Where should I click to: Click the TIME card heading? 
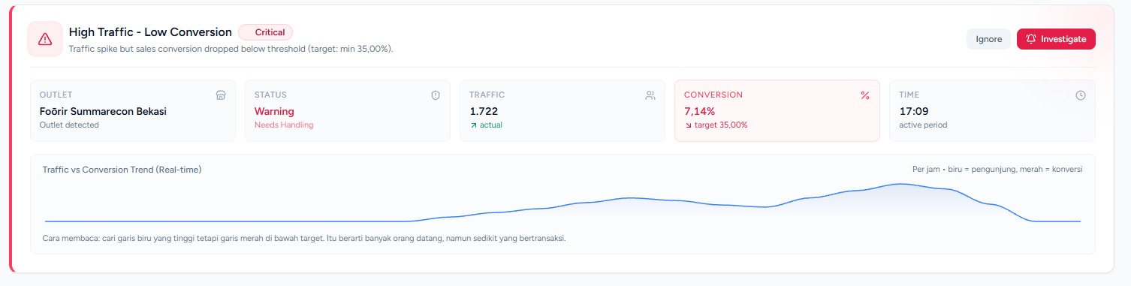909,95
